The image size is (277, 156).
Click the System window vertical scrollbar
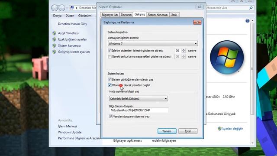click(x=252, y=68)
